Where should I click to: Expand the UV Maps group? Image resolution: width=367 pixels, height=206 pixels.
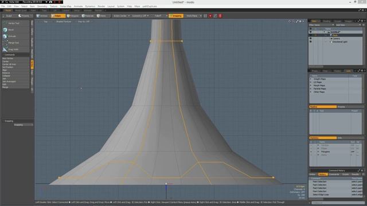coord(311,82)
